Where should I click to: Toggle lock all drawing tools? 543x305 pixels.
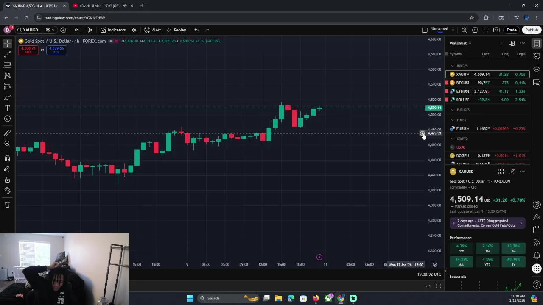[7, 180]
